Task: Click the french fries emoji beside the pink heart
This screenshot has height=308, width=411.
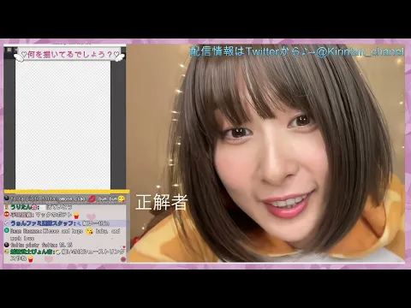Action: click(x=76, y=216)
